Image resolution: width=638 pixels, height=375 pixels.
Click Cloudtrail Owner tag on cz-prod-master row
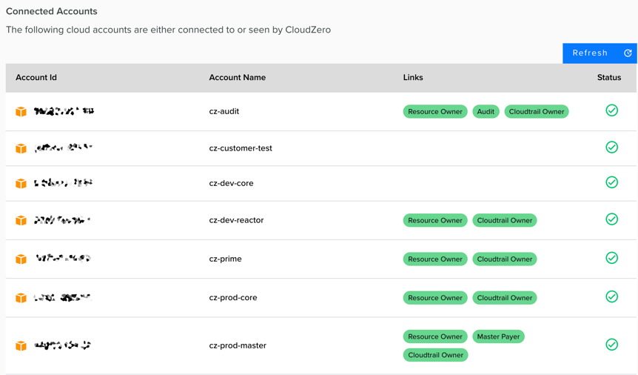435,355
